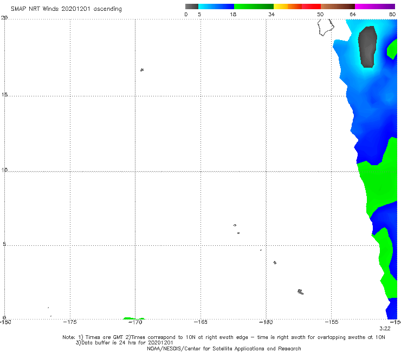The width and height of the screenshot is (401, 352).
Task: Click the latitude label '15'
Action: coord(4,95)
